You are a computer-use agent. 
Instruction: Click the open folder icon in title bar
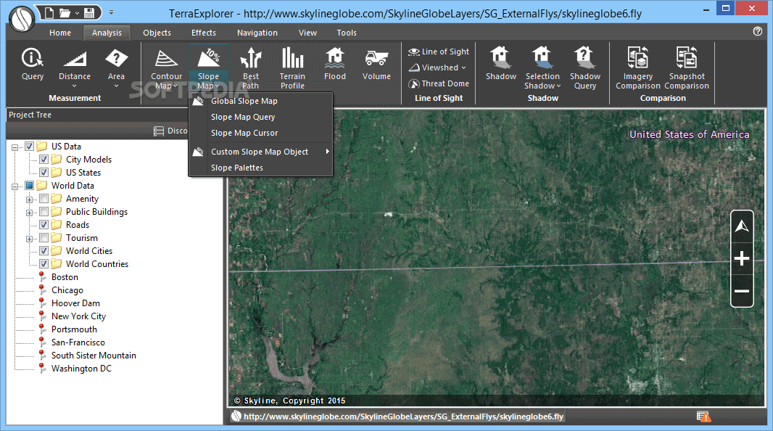click(65, 13)
